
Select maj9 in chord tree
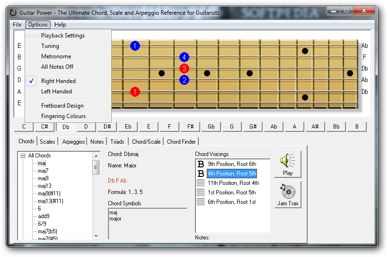pos(43,178)
